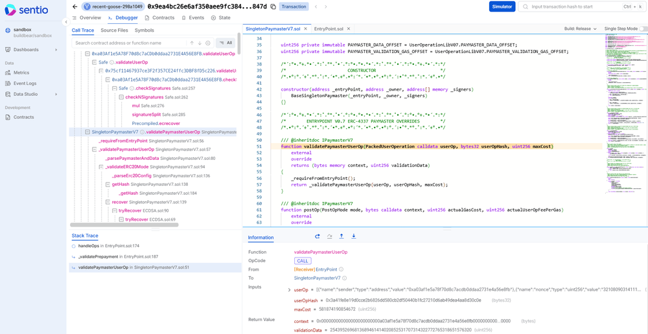Screen dimensions: 648x334
Task: Open the All filter button
Action: [x=226, y=43]
